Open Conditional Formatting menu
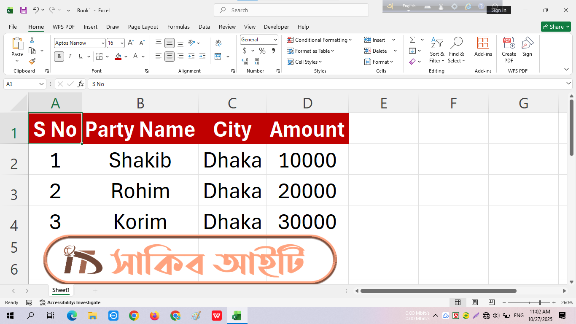The image size is (576, 324). [x=319, y=40]
